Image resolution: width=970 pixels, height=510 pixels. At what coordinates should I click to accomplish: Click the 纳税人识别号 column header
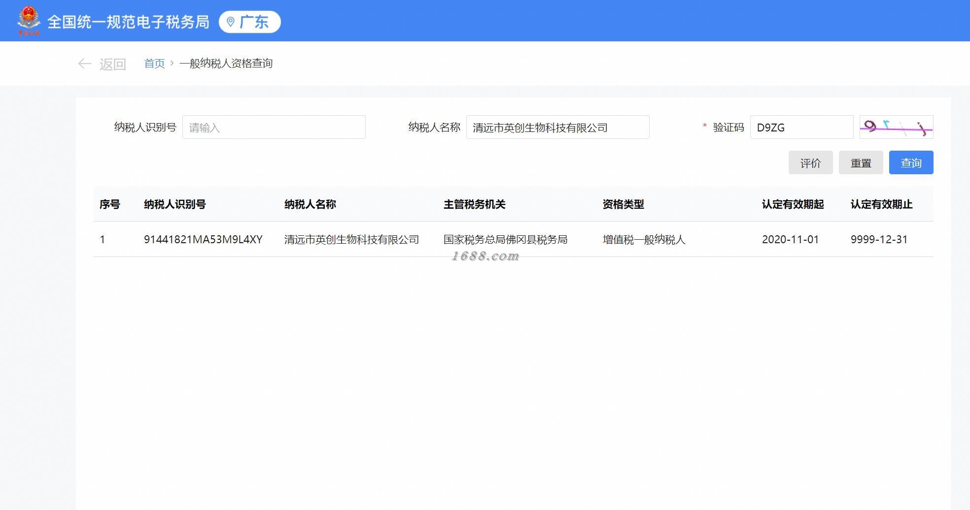tap(175, 204)
